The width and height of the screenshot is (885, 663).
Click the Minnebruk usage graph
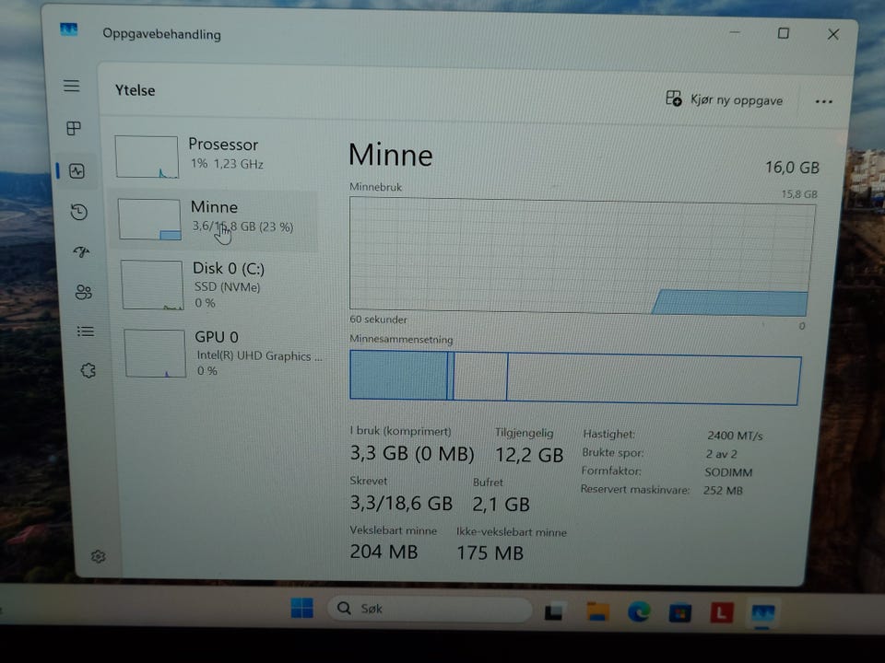coord(582,257)
